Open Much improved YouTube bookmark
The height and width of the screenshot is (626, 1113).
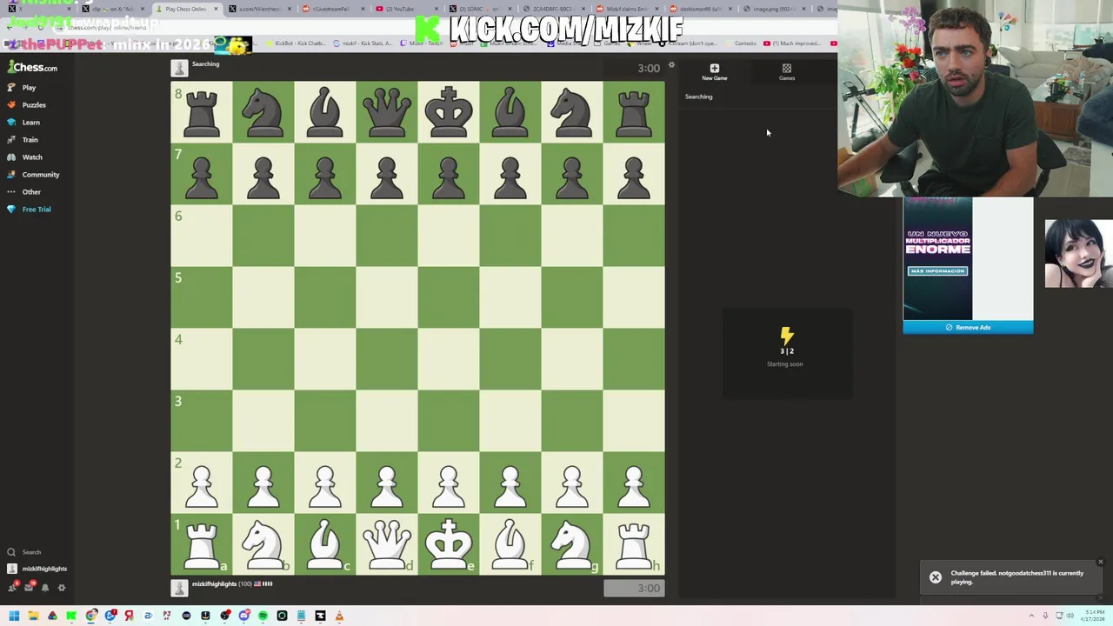[x=792, y=43]
